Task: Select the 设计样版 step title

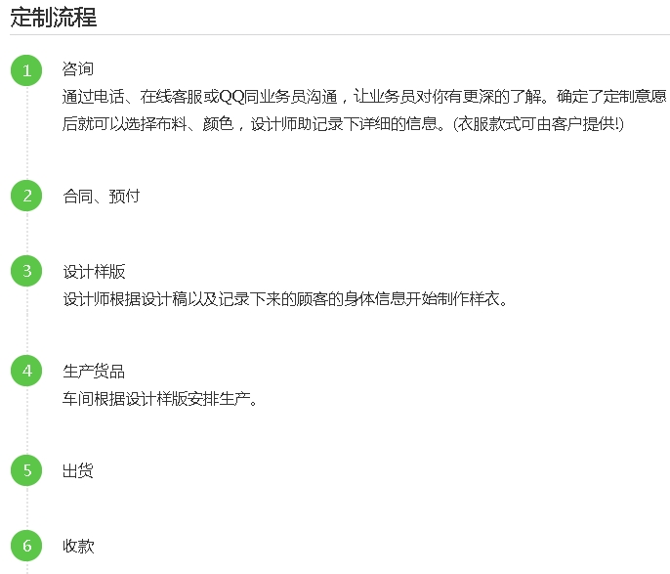Action: click(94, 271)
